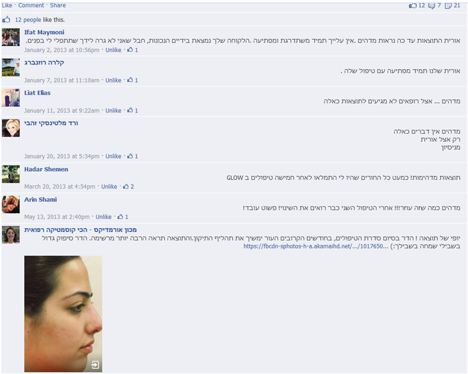Screen dimensions: 468x374
Task: Click the shares count icon showing 21
Action: 448,6
